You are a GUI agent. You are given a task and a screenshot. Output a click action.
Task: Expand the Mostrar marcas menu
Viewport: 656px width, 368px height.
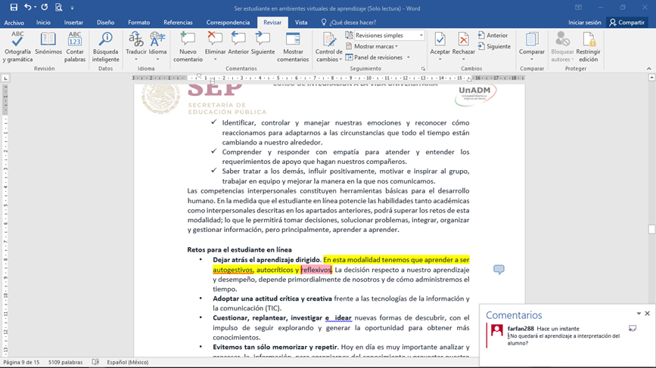pyautogui.click(x=375, y=46)
